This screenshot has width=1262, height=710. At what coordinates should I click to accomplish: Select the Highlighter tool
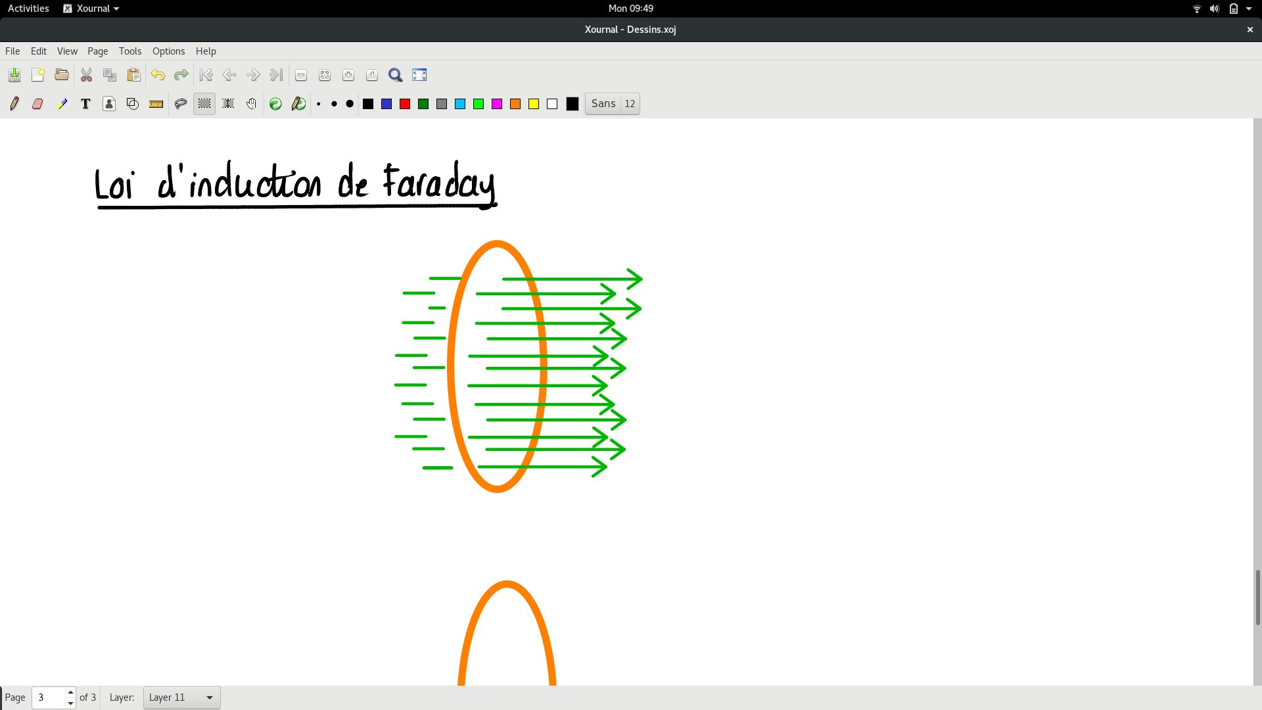coord(62,104)
